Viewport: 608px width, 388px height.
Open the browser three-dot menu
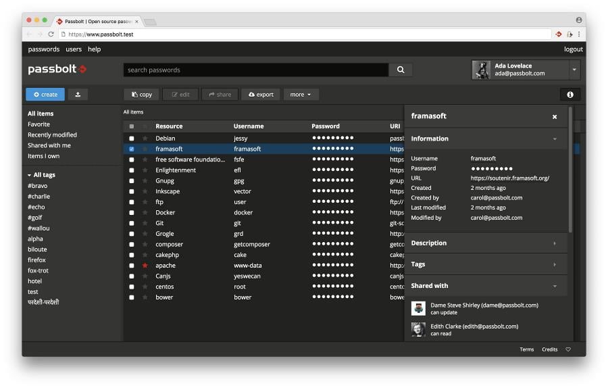tap(579, 34)
